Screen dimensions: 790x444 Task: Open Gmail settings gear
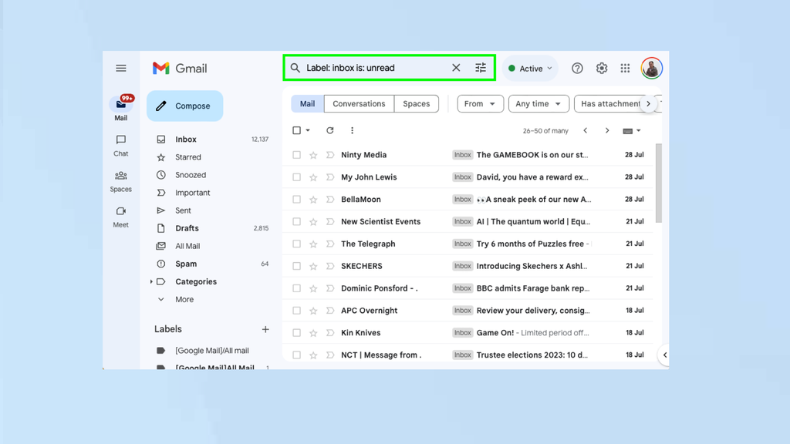(602, 68)
